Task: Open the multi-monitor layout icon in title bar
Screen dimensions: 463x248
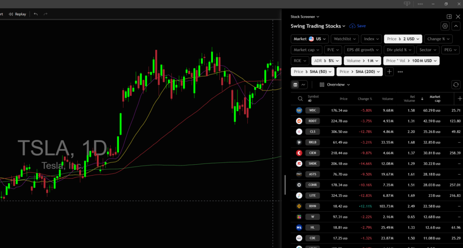Action: coord(407,4)
